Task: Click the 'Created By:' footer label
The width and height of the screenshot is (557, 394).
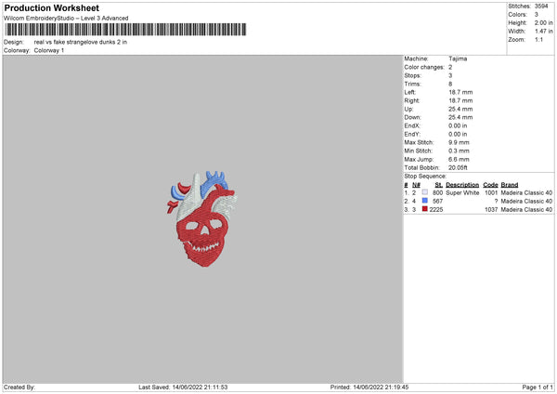Action: (19, 387)
